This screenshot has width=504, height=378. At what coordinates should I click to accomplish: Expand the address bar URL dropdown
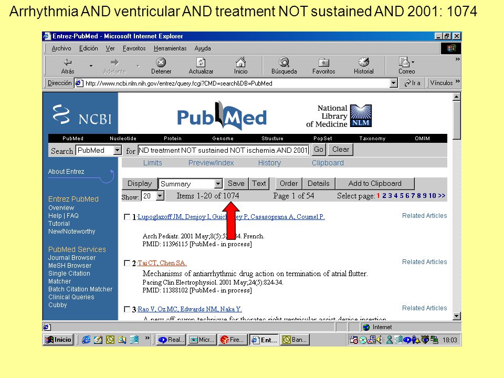click(393, 83)
